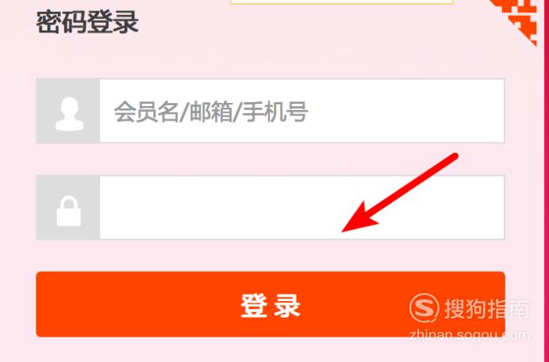Image resolution: width=549 pixels, height=362 pixels.
Task: Click the blank pink area below the 登录 button
Action: 271,350
